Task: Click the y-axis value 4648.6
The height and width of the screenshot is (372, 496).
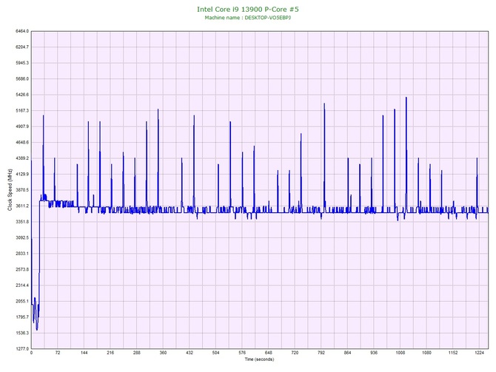Action: point(22,143)
